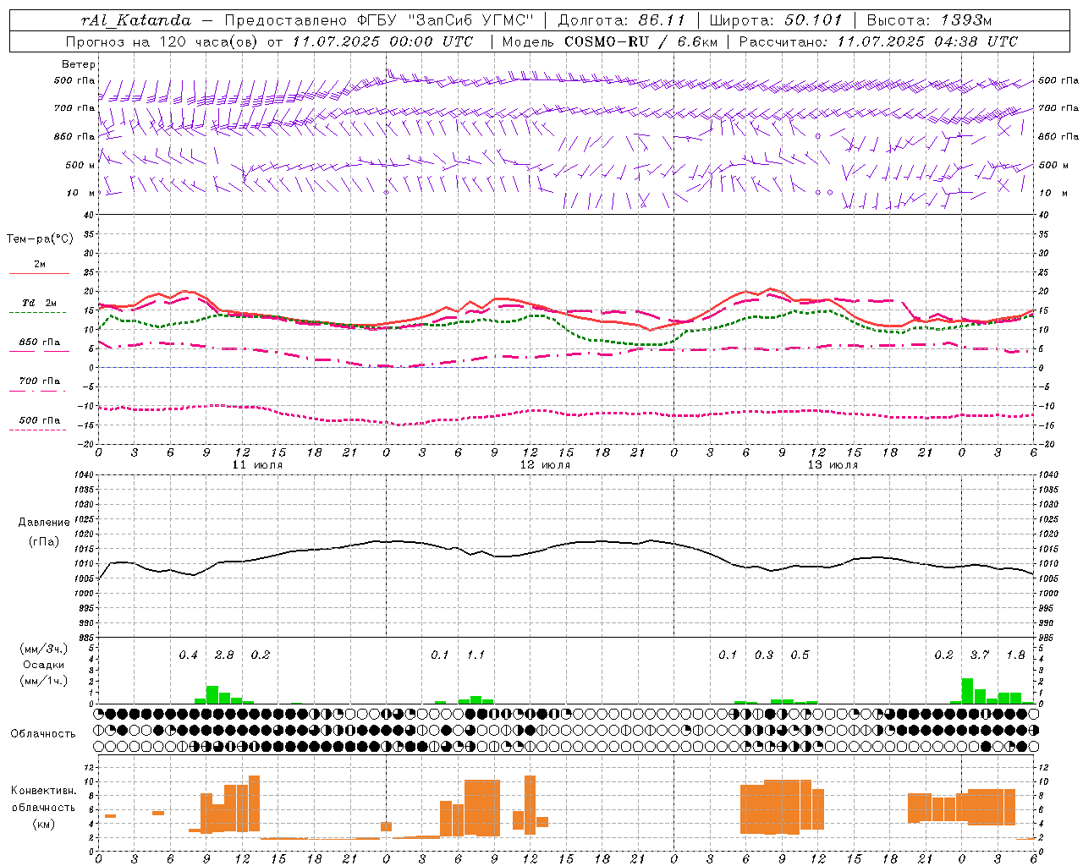Click the '700 гПа' dash-dot temperature legend entry
Image resolution: width=1083 pixels, height=866 pixels.
[x=40, y=381]
